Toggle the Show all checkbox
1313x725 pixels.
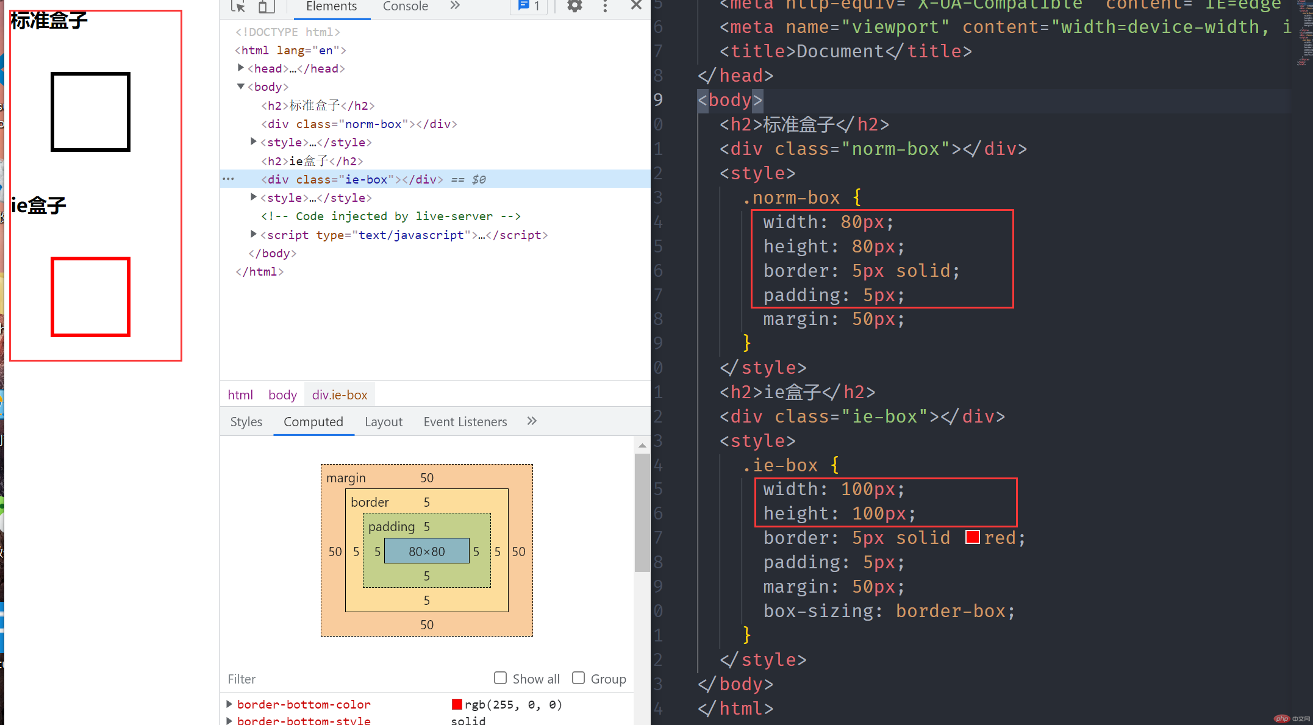[x=499, y=679]
